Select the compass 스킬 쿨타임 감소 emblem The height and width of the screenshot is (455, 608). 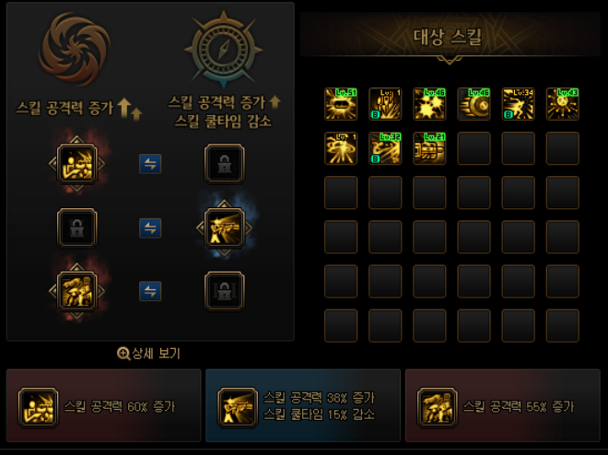tap(223, 50)
